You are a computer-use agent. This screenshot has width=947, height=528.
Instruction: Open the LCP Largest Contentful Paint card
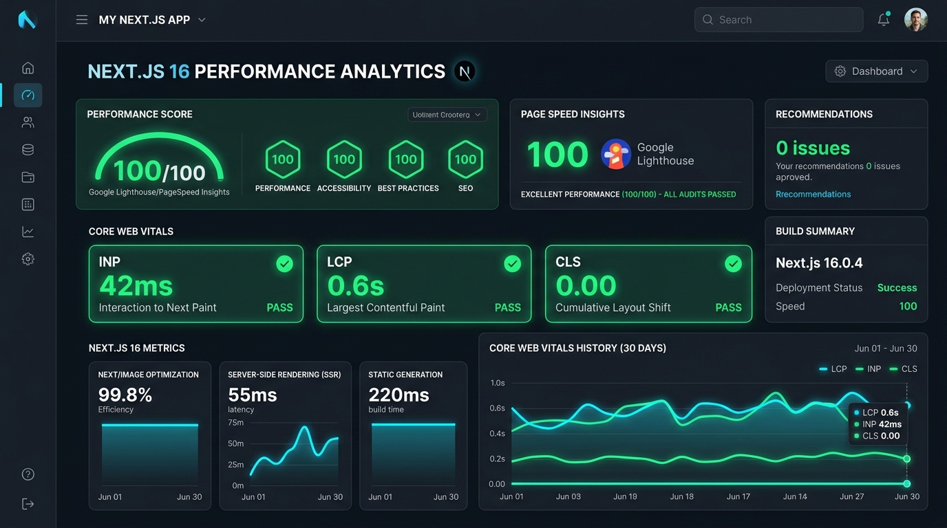coord(424,284)
